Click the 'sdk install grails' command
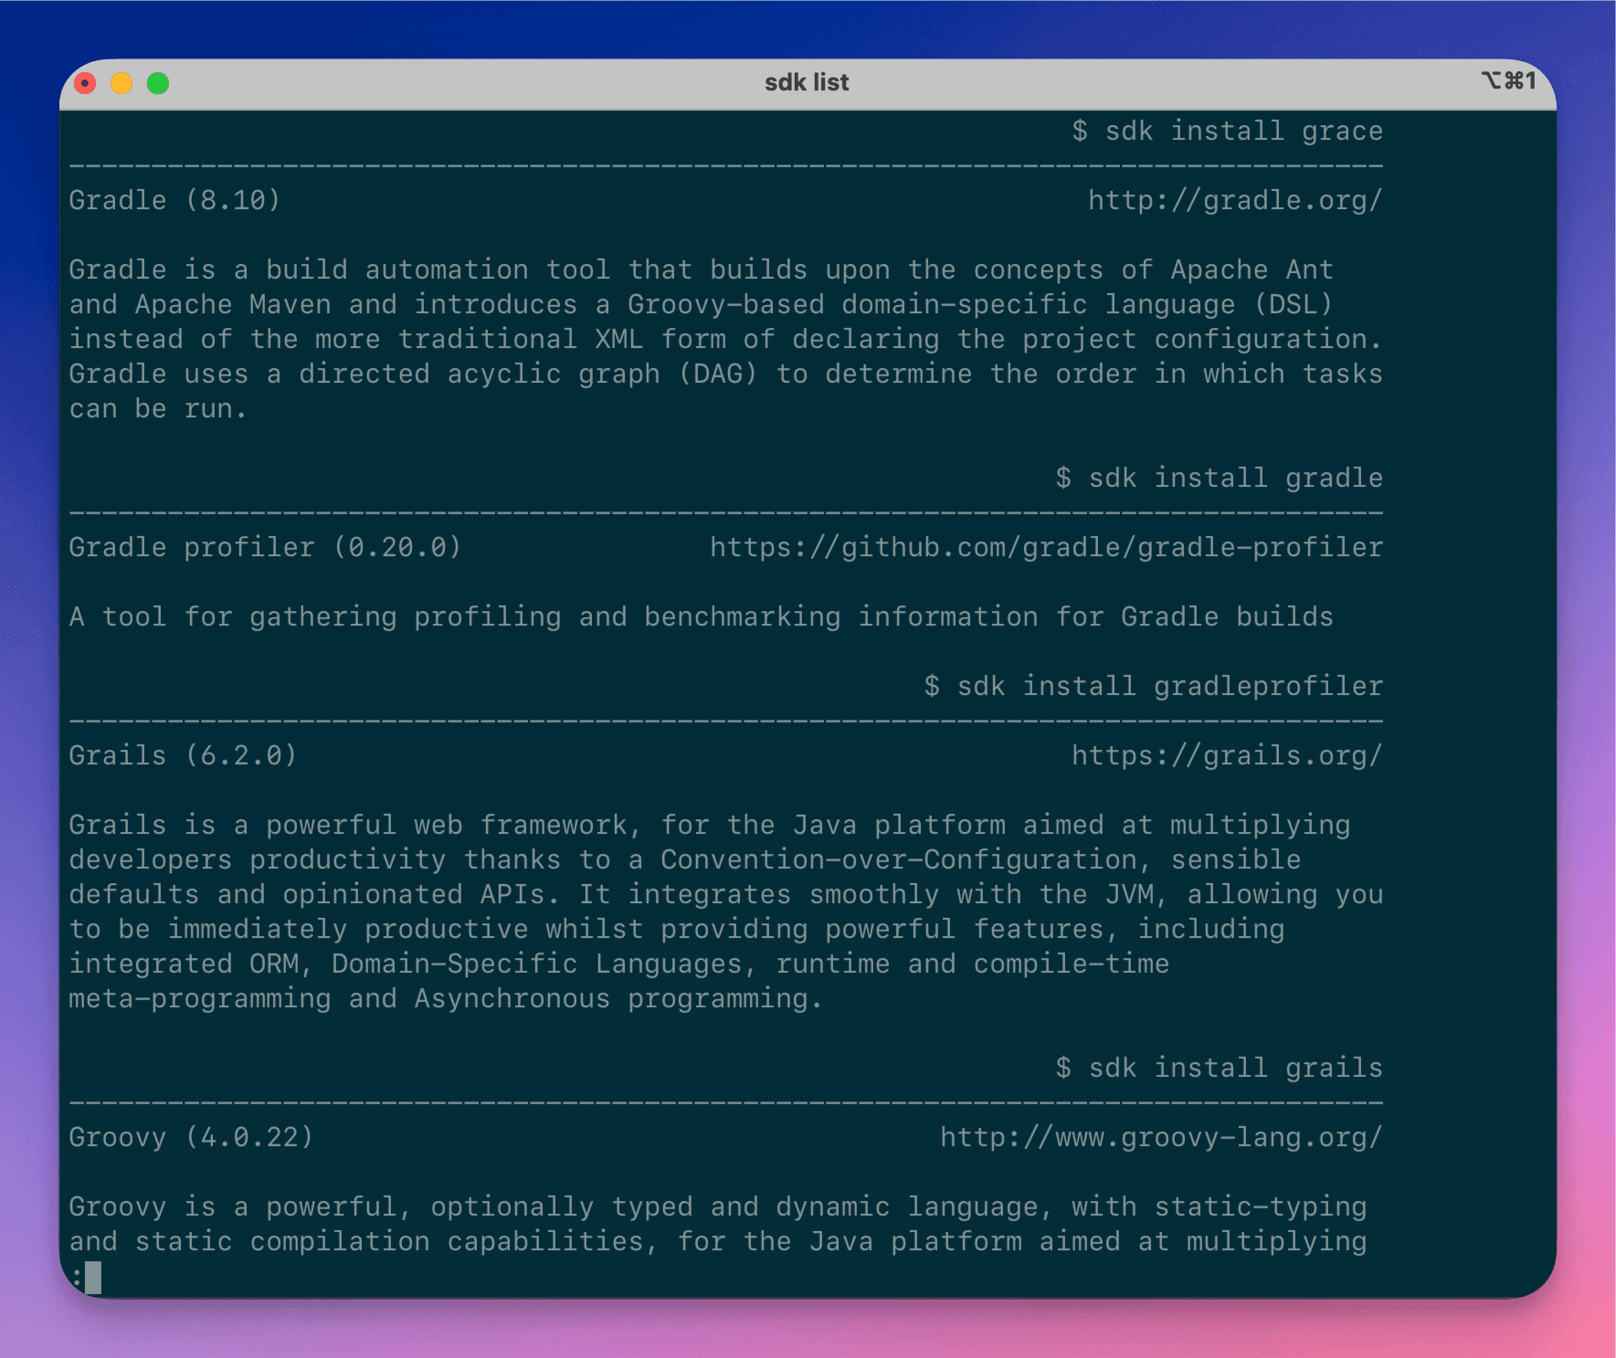Viewport: 1616px width, 1358px height. (x=1236, y=1068)
